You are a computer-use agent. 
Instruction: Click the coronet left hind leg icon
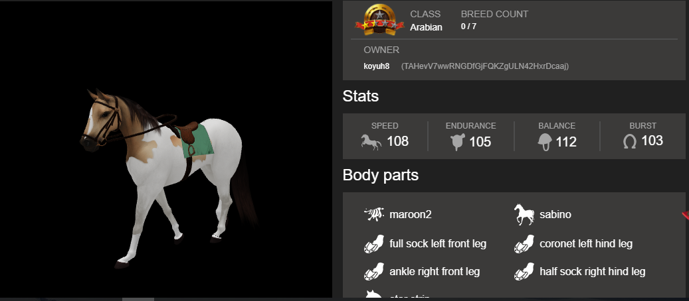click(x=524, y=244)
